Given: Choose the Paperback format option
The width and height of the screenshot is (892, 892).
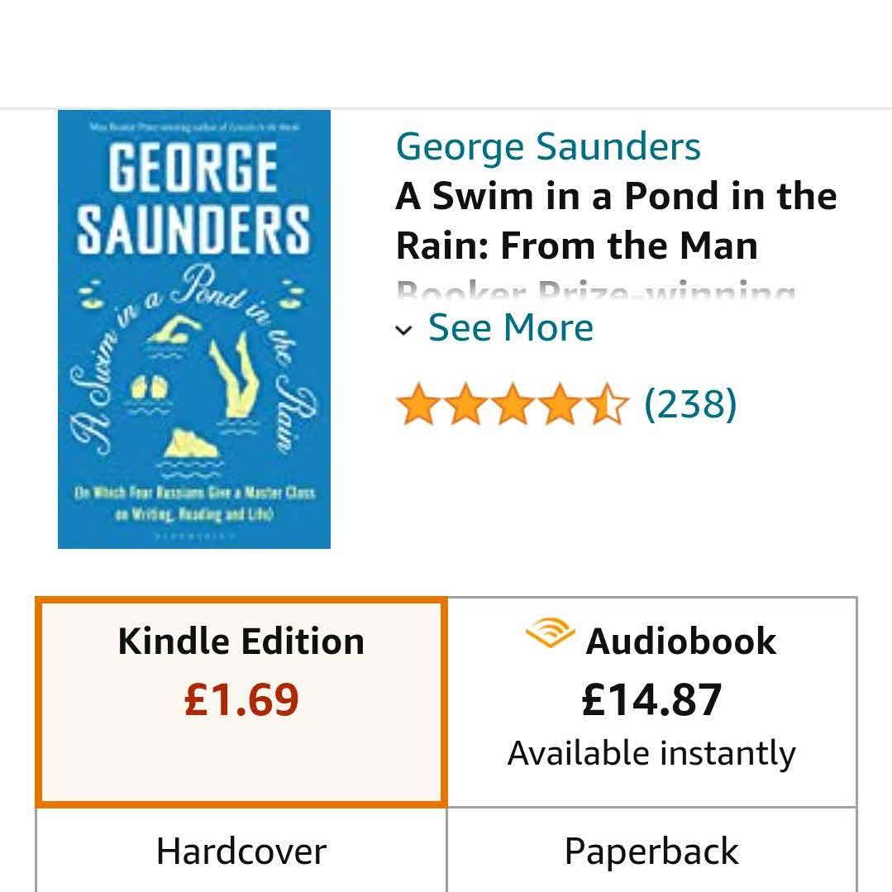Looking at the screenshot, I should [651, 851].
